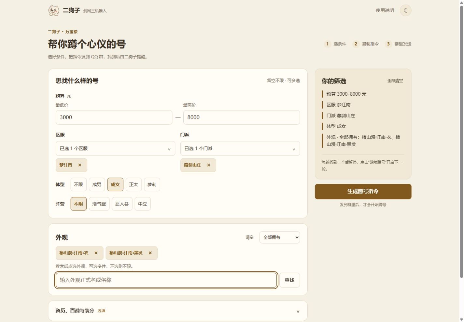This screenshot has height=322, width=464.
Task: Select body type 成男
Action: (x=97, y=184)
